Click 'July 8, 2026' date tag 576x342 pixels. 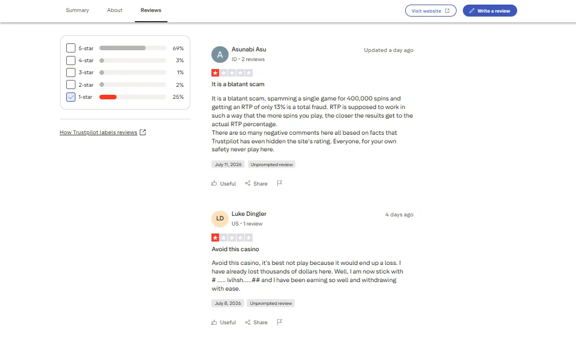click(228, 303)
